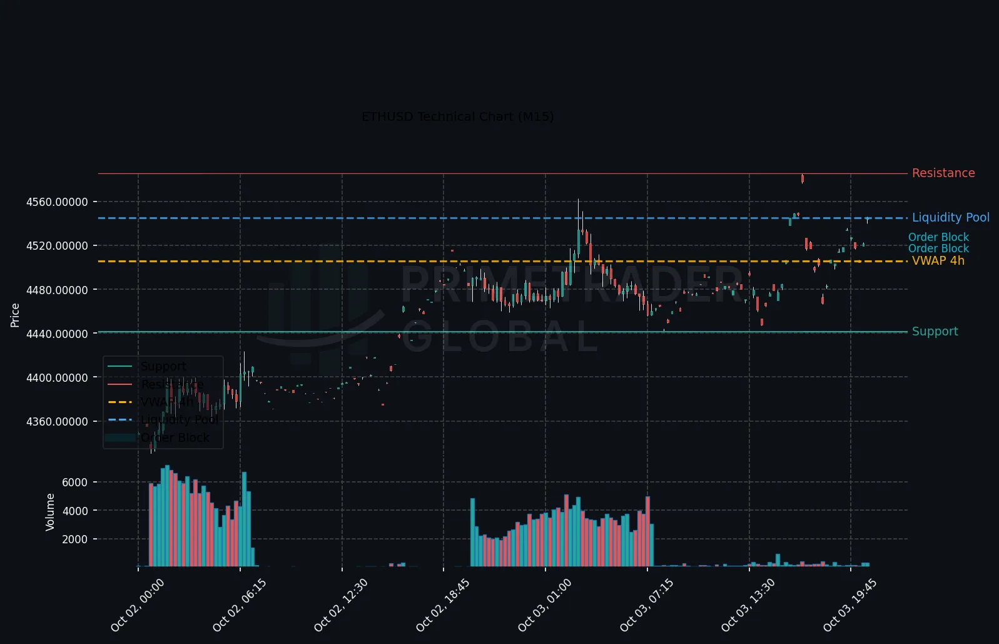Image resolution: width=999 pixels, height=644 pixels.
Task: Select the 4000 volume tick
Action: (x=74, y=511)
